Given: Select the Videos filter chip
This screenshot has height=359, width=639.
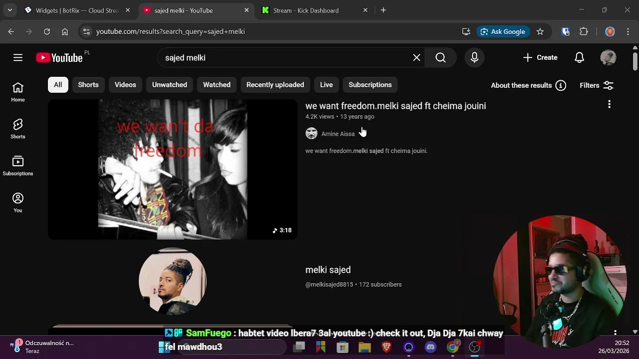Looking at the screenshot, I should point(125,85).
